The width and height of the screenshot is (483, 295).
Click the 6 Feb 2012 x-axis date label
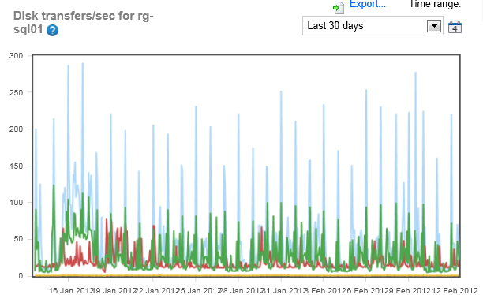(366, 290)
